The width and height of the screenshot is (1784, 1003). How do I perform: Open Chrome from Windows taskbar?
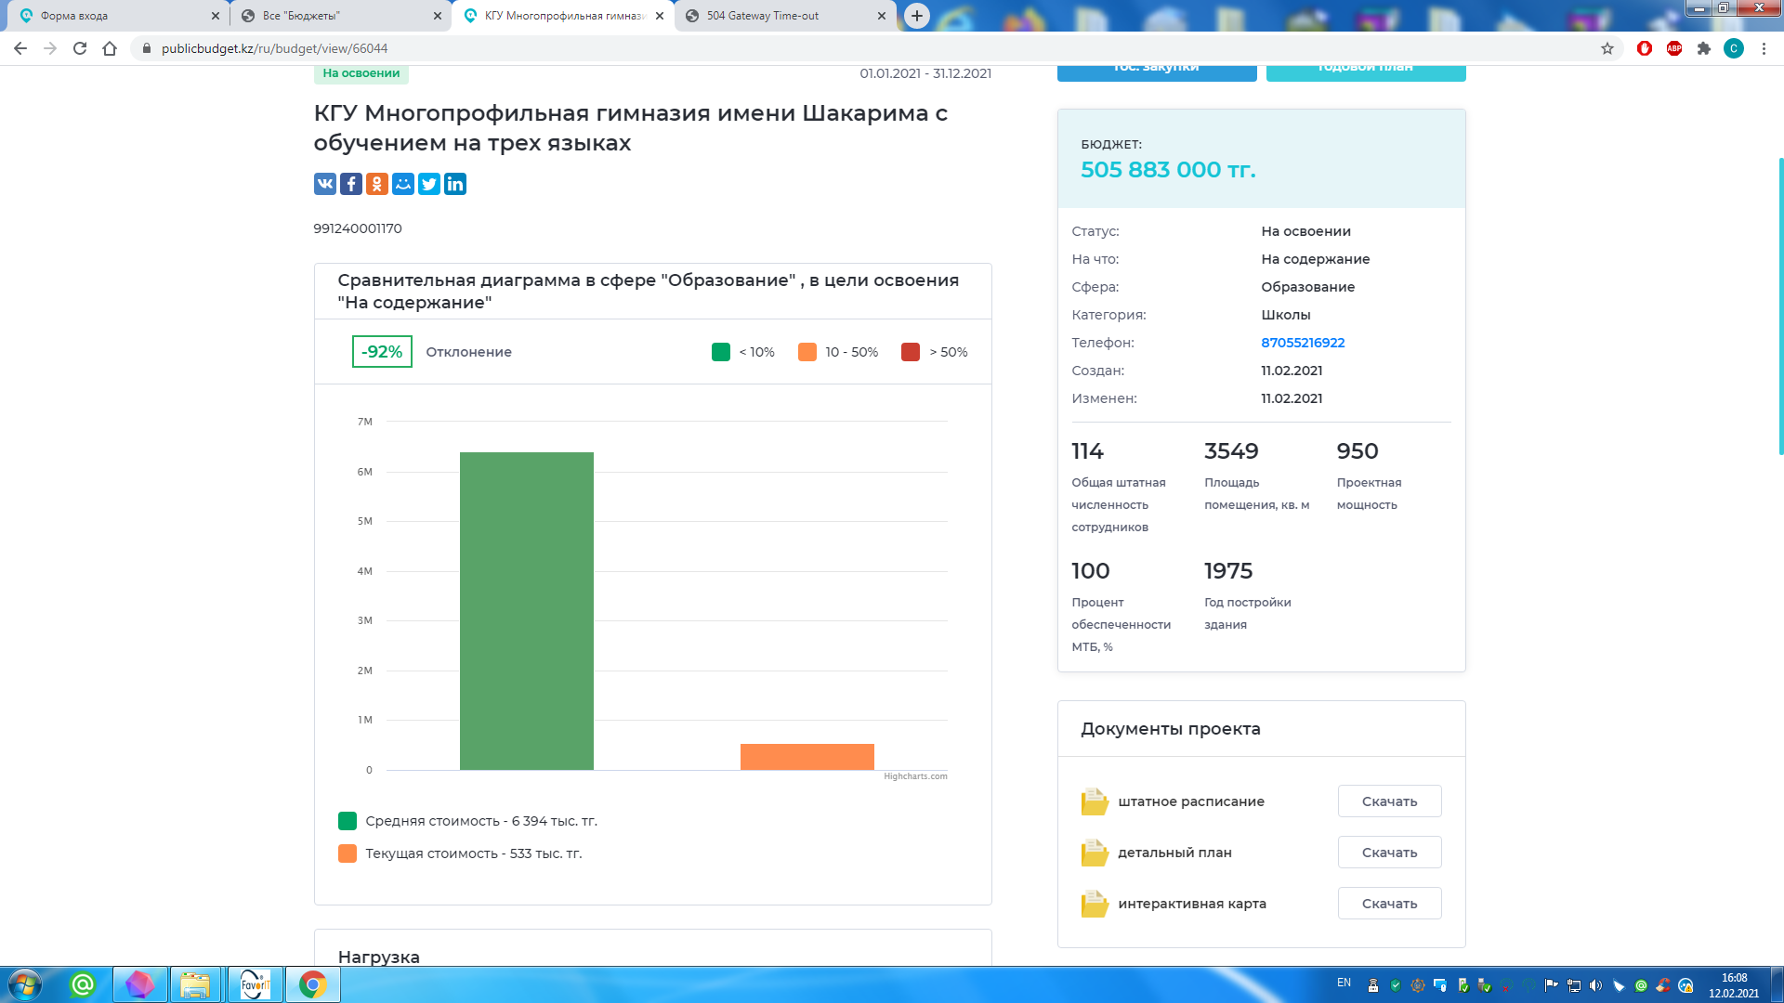313,984
